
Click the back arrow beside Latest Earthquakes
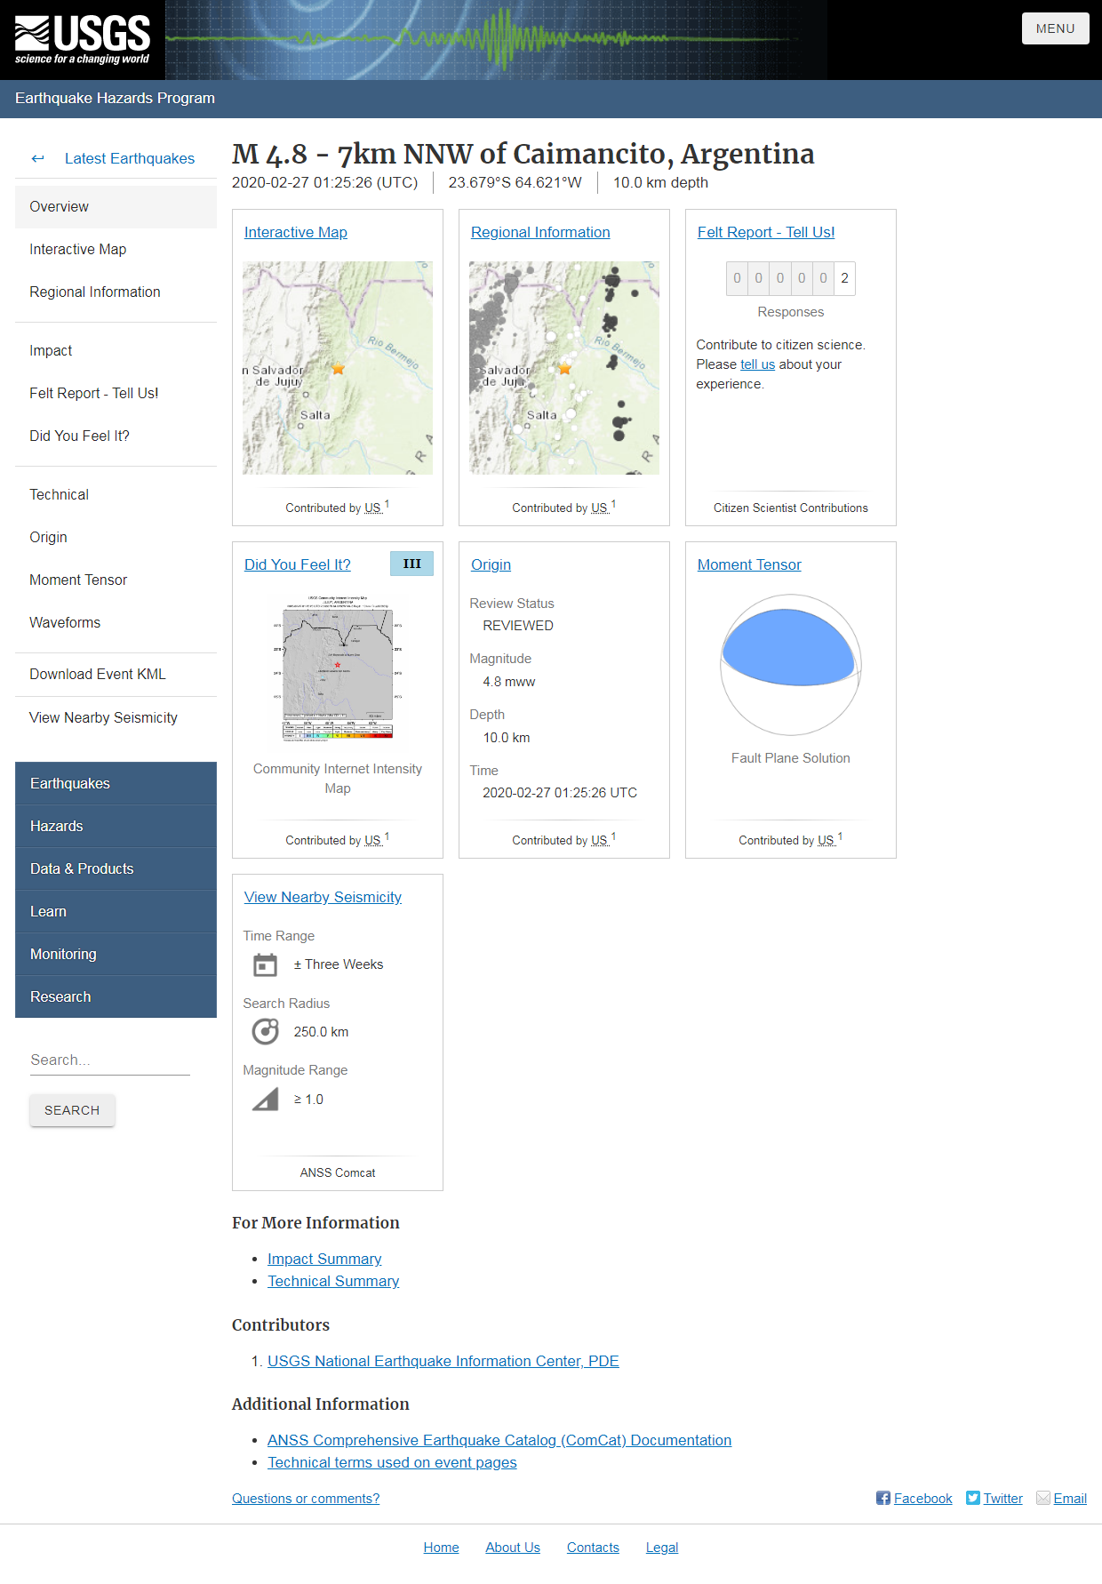point(37,158)
